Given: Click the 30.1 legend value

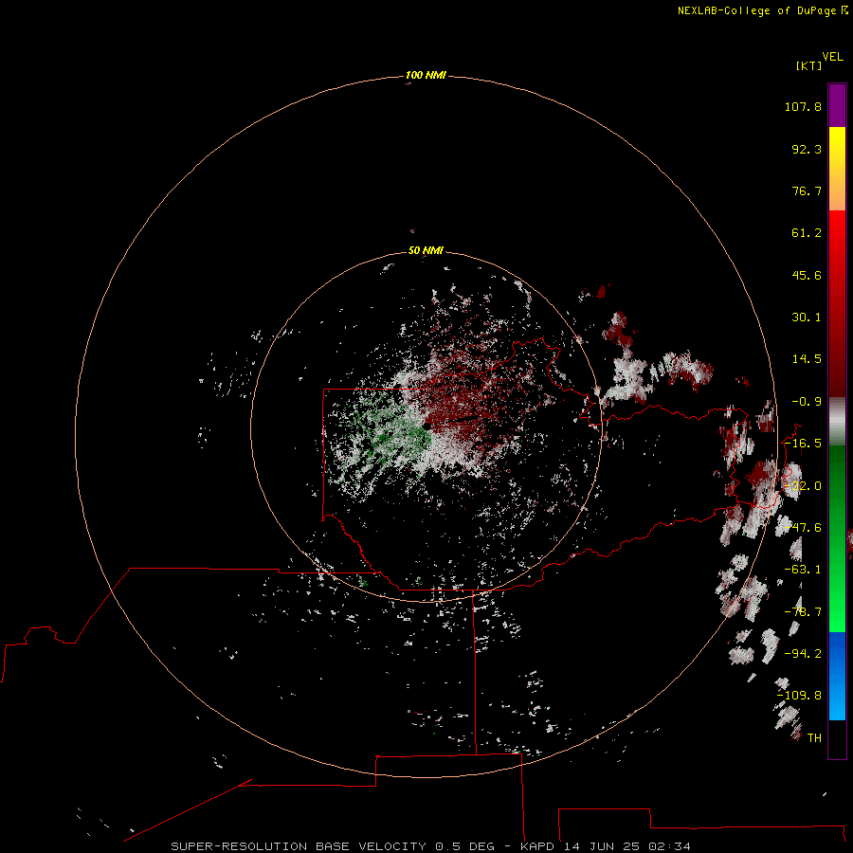Looking at the screenshot, I should 807,318.
